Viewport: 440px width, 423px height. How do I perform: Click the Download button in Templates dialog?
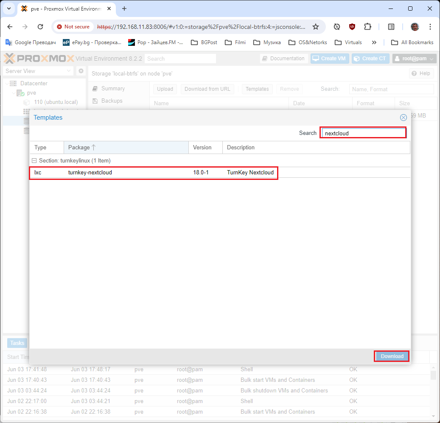coord(392,356)
